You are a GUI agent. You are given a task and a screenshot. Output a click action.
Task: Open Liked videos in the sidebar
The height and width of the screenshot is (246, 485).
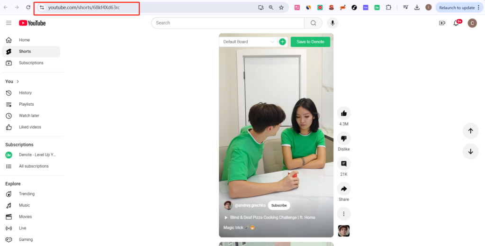31,127
